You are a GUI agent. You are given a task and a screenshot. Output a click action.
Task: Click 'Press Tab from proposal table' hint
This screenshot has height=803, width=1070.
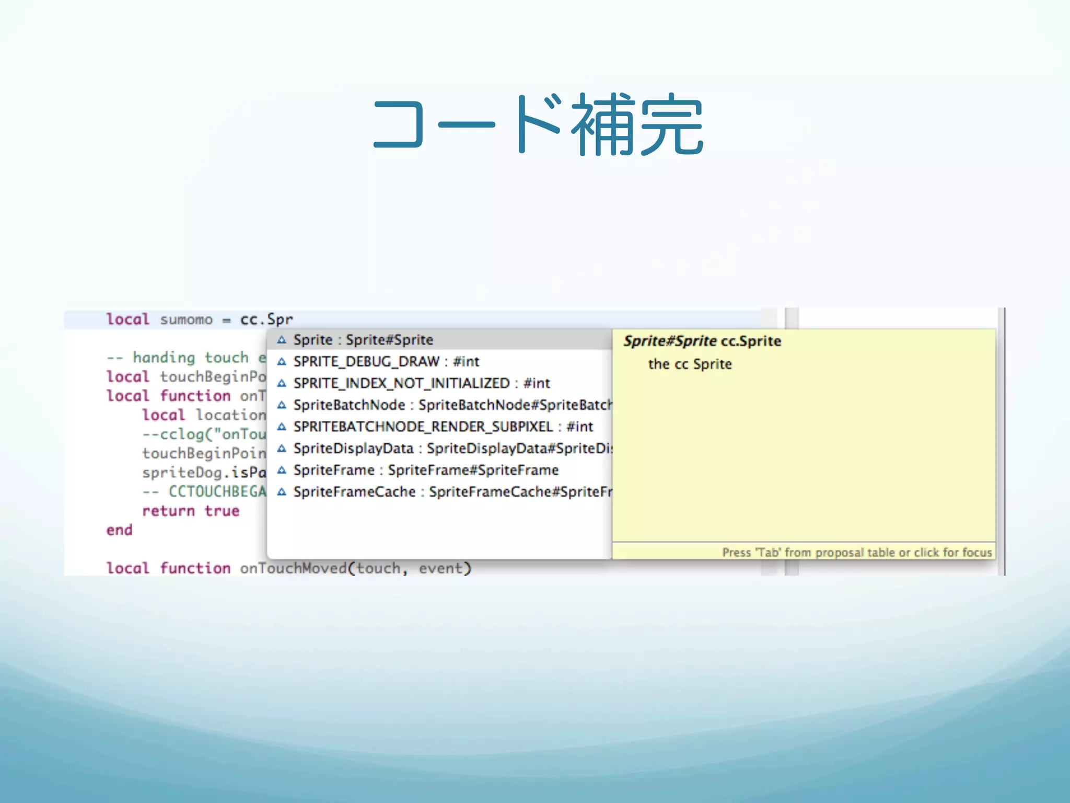pos(856,553)
